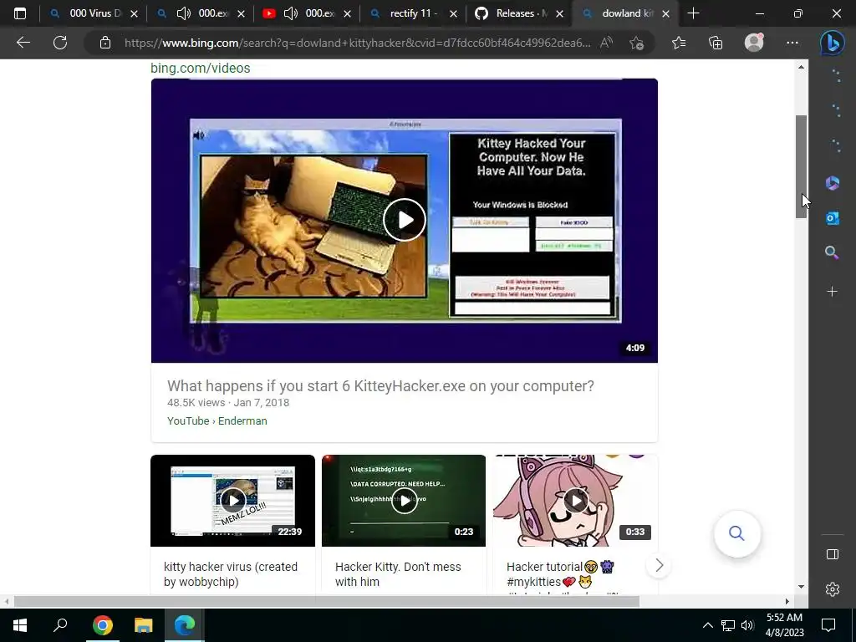856x642 pixels.
Task: Show hidden system tray icons
Action: [707, 625]
